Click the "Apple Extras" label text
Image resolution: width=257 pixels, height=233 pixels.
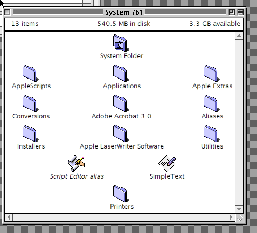pyautogui.click(x=212, y=86)
